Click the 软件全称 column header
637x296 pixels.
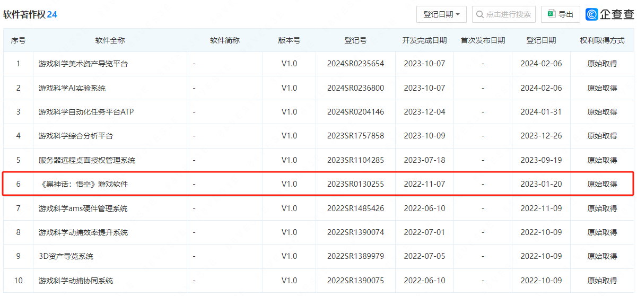coord(110,40)
